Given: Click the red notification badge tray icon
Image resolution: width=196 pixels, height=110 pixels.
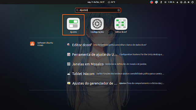Looking at the screenshot, I should [152, 2].
